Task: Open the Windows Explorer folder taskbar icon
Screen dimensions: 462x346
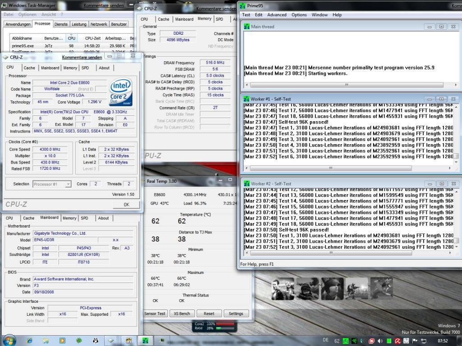Action: tap(46, 341)
